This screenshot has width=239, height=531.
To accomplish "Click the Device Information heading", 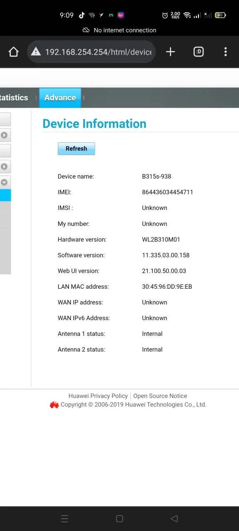I will (95, 124).
